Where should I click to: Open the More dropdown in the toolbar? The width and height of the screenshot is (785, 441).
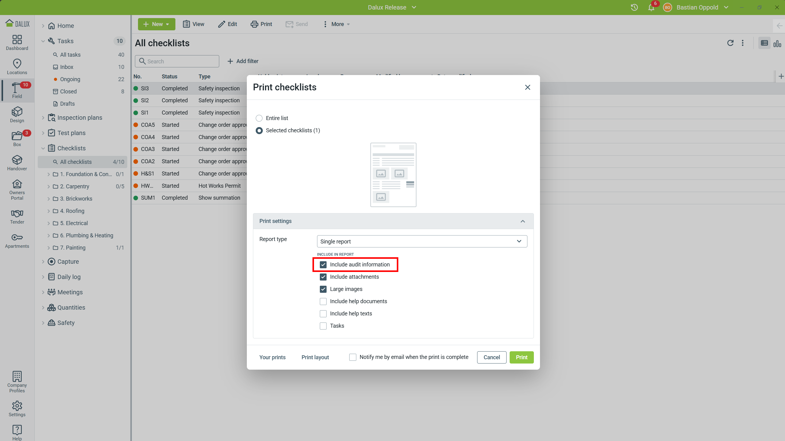click(x=337, y=24)
